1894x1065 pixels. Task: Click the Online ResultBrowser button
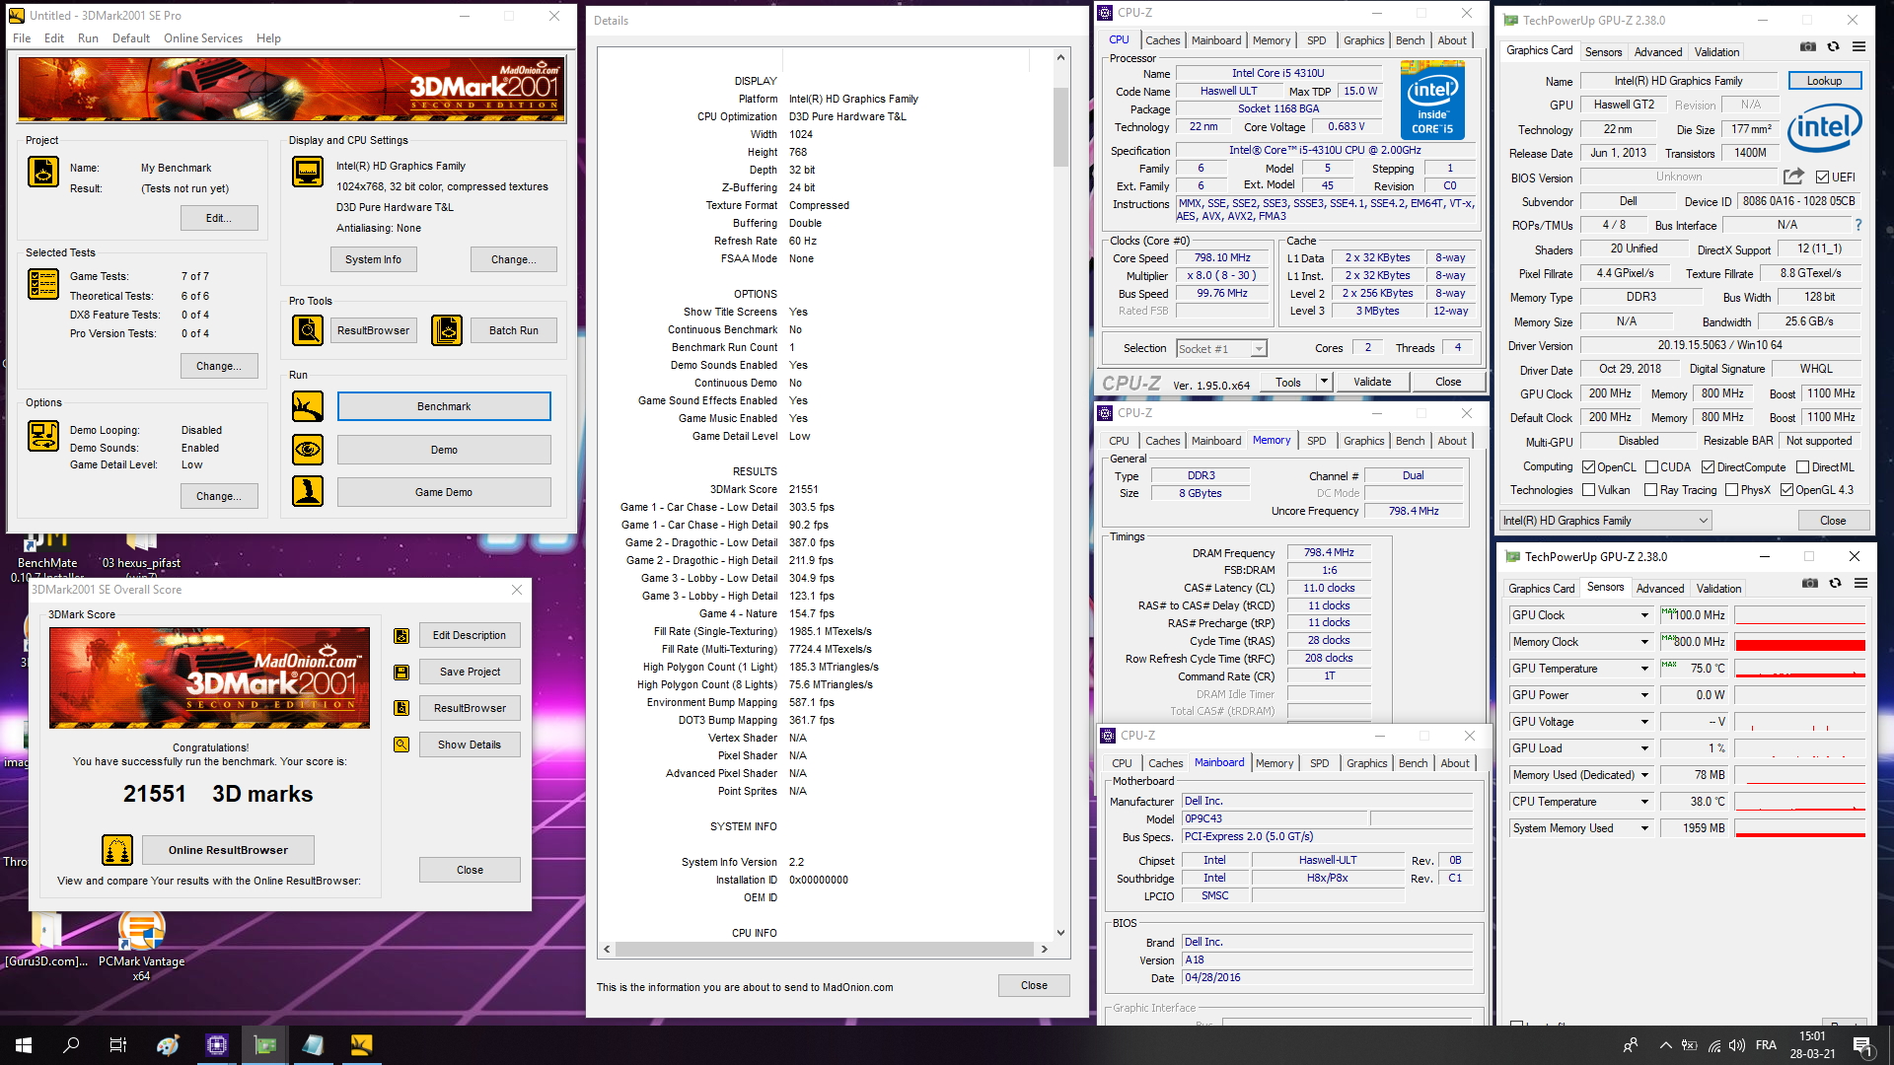[x=228, y=850]
